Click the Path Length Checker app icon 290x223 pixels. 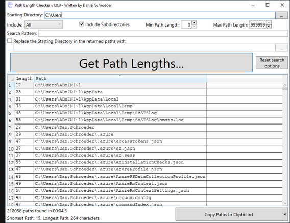(x=11, y=5)
